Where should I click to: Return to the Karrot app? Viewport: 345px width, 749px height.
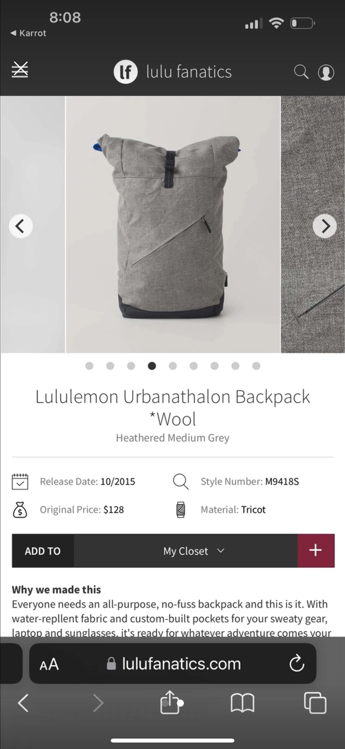pos(28,33)
